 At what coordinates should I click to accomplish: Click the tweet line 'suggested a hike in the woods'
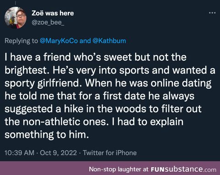(103, 109)
